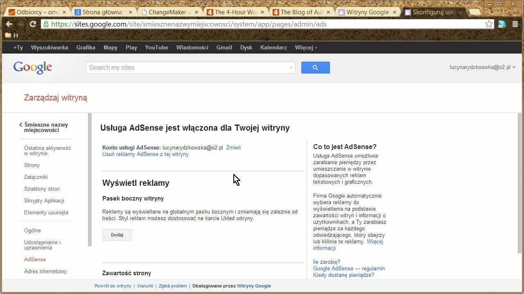Click the back chevron beside Śmieszne nazwy miejscowości
Viewport: 524px width, 294px height.
click(20, 125)
